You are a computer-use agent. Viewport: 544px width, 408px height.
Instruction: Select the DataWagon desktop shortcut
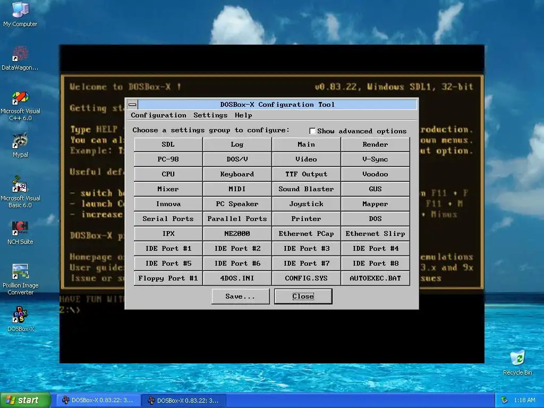click(x=20, y=58)
